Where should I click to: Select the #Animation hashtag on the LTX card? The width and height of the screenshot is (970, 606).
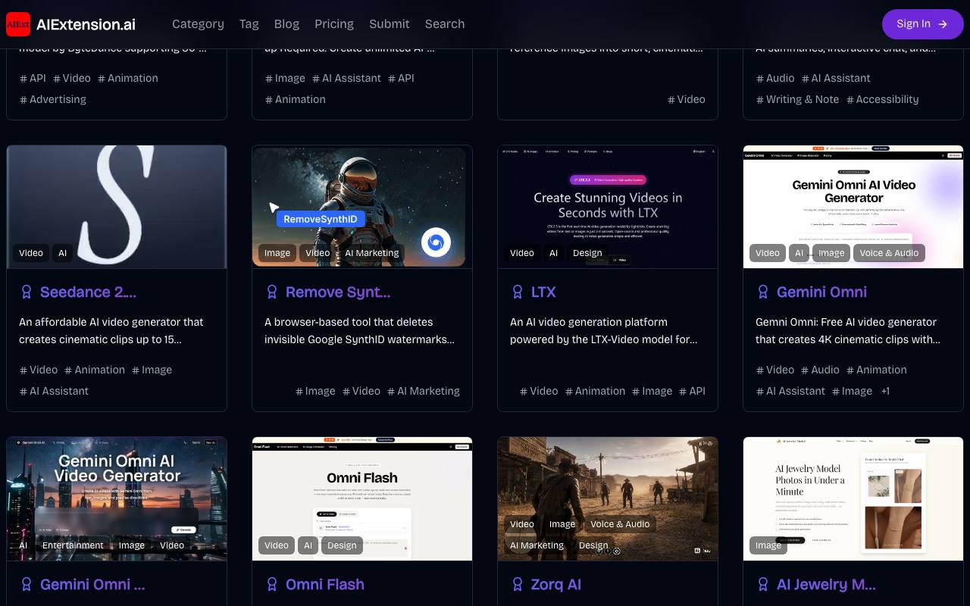point(595,391)
